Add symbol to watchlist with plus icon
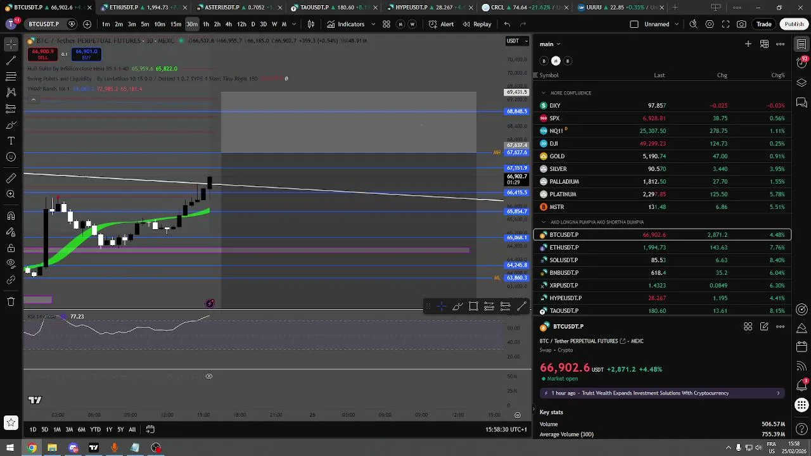Viewport: 811px width, 456px height. coord(748,44)
